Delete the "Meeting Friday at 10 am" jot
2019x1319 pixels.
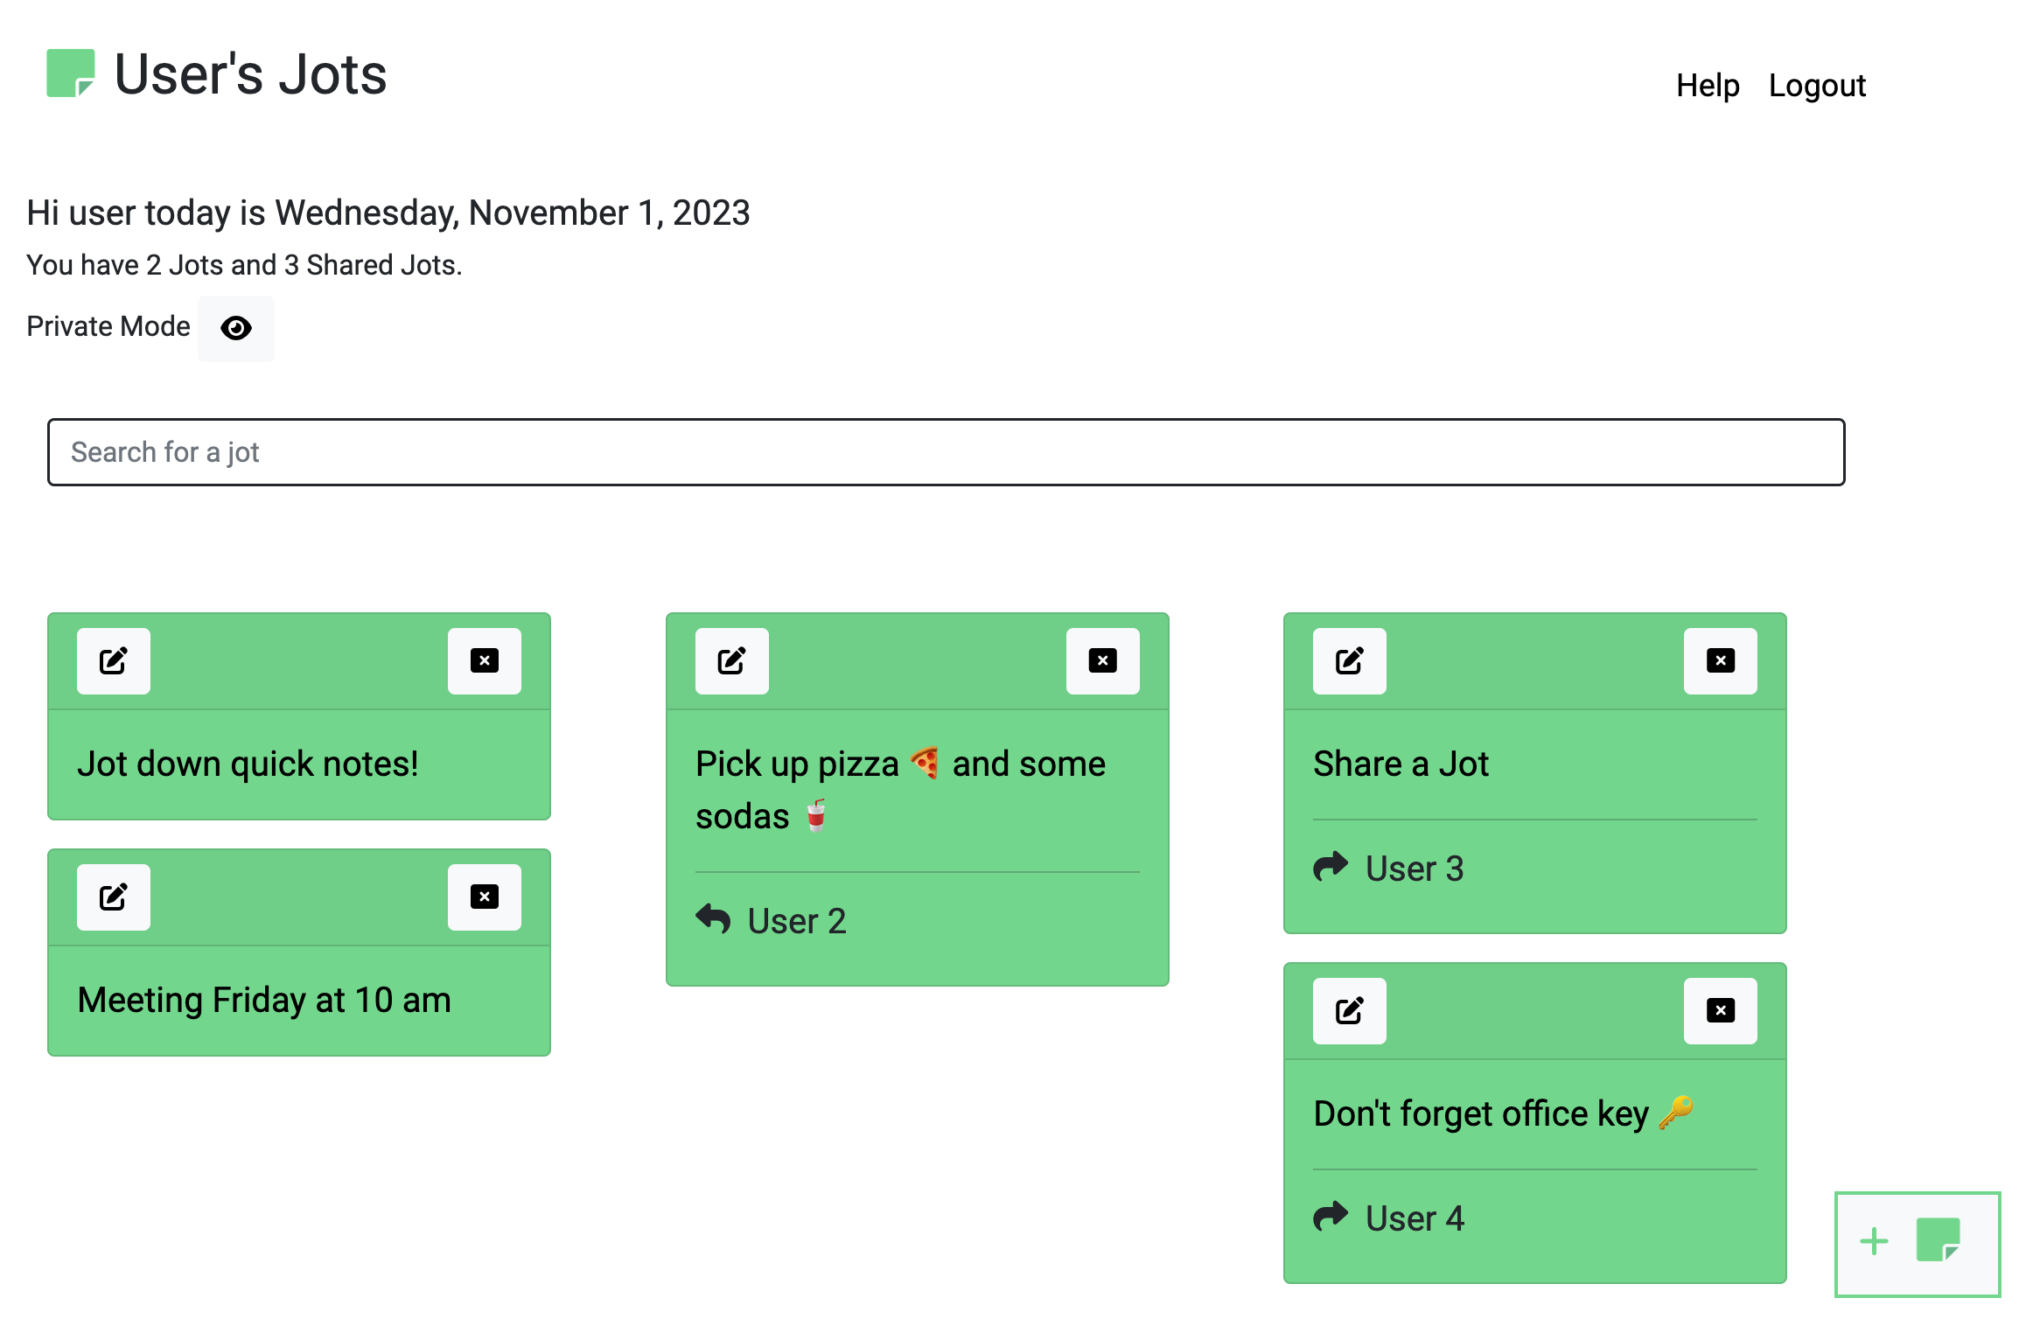click(x=485, y=897)
